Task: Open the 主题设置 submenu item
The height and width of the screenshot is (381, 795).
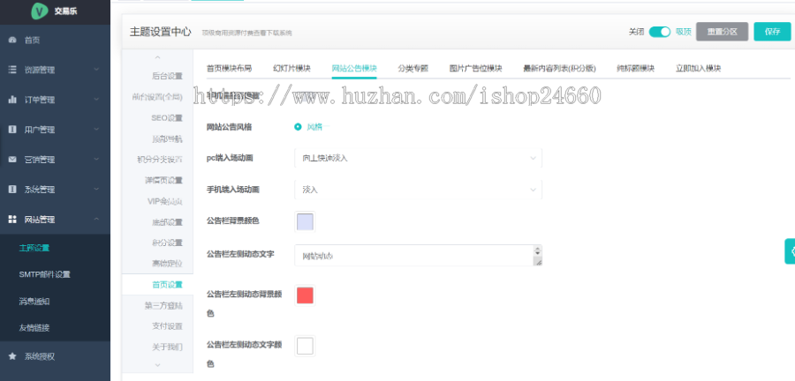Action: coord(34,248)
